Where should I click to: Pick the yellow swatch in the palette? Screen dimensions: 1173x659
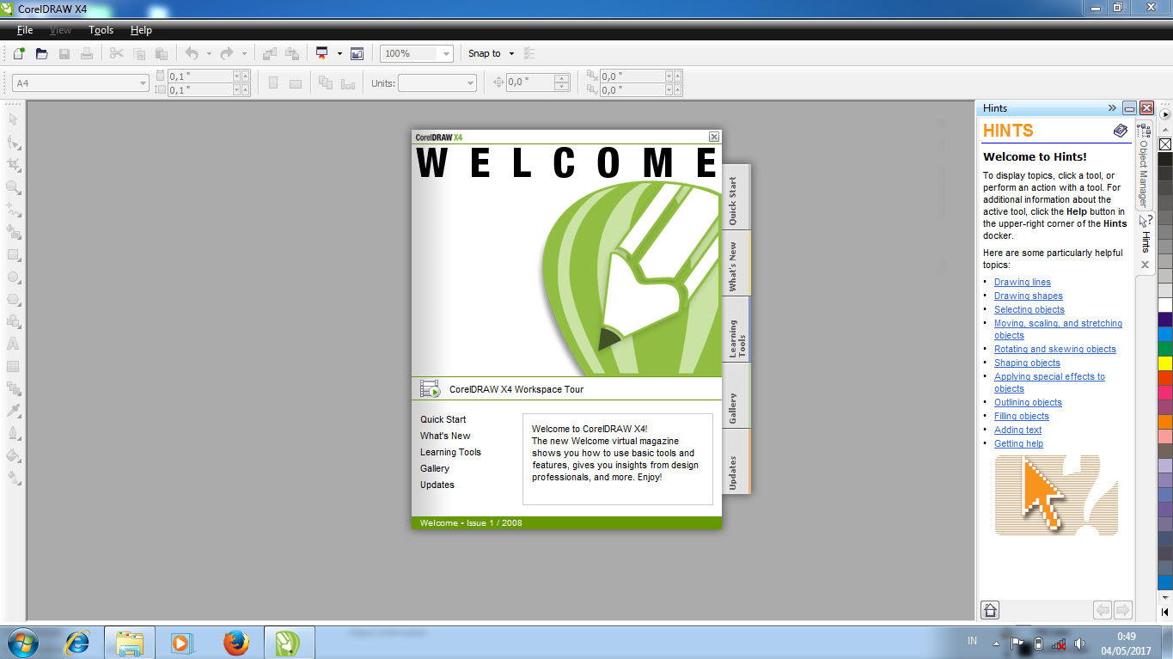(1165, 363)
